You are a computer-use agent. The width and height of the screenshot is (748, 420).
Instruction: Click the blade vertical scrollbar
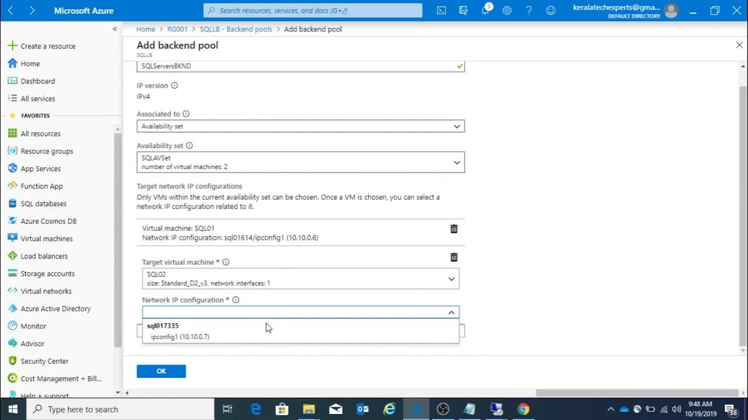[x=743, y=216]
